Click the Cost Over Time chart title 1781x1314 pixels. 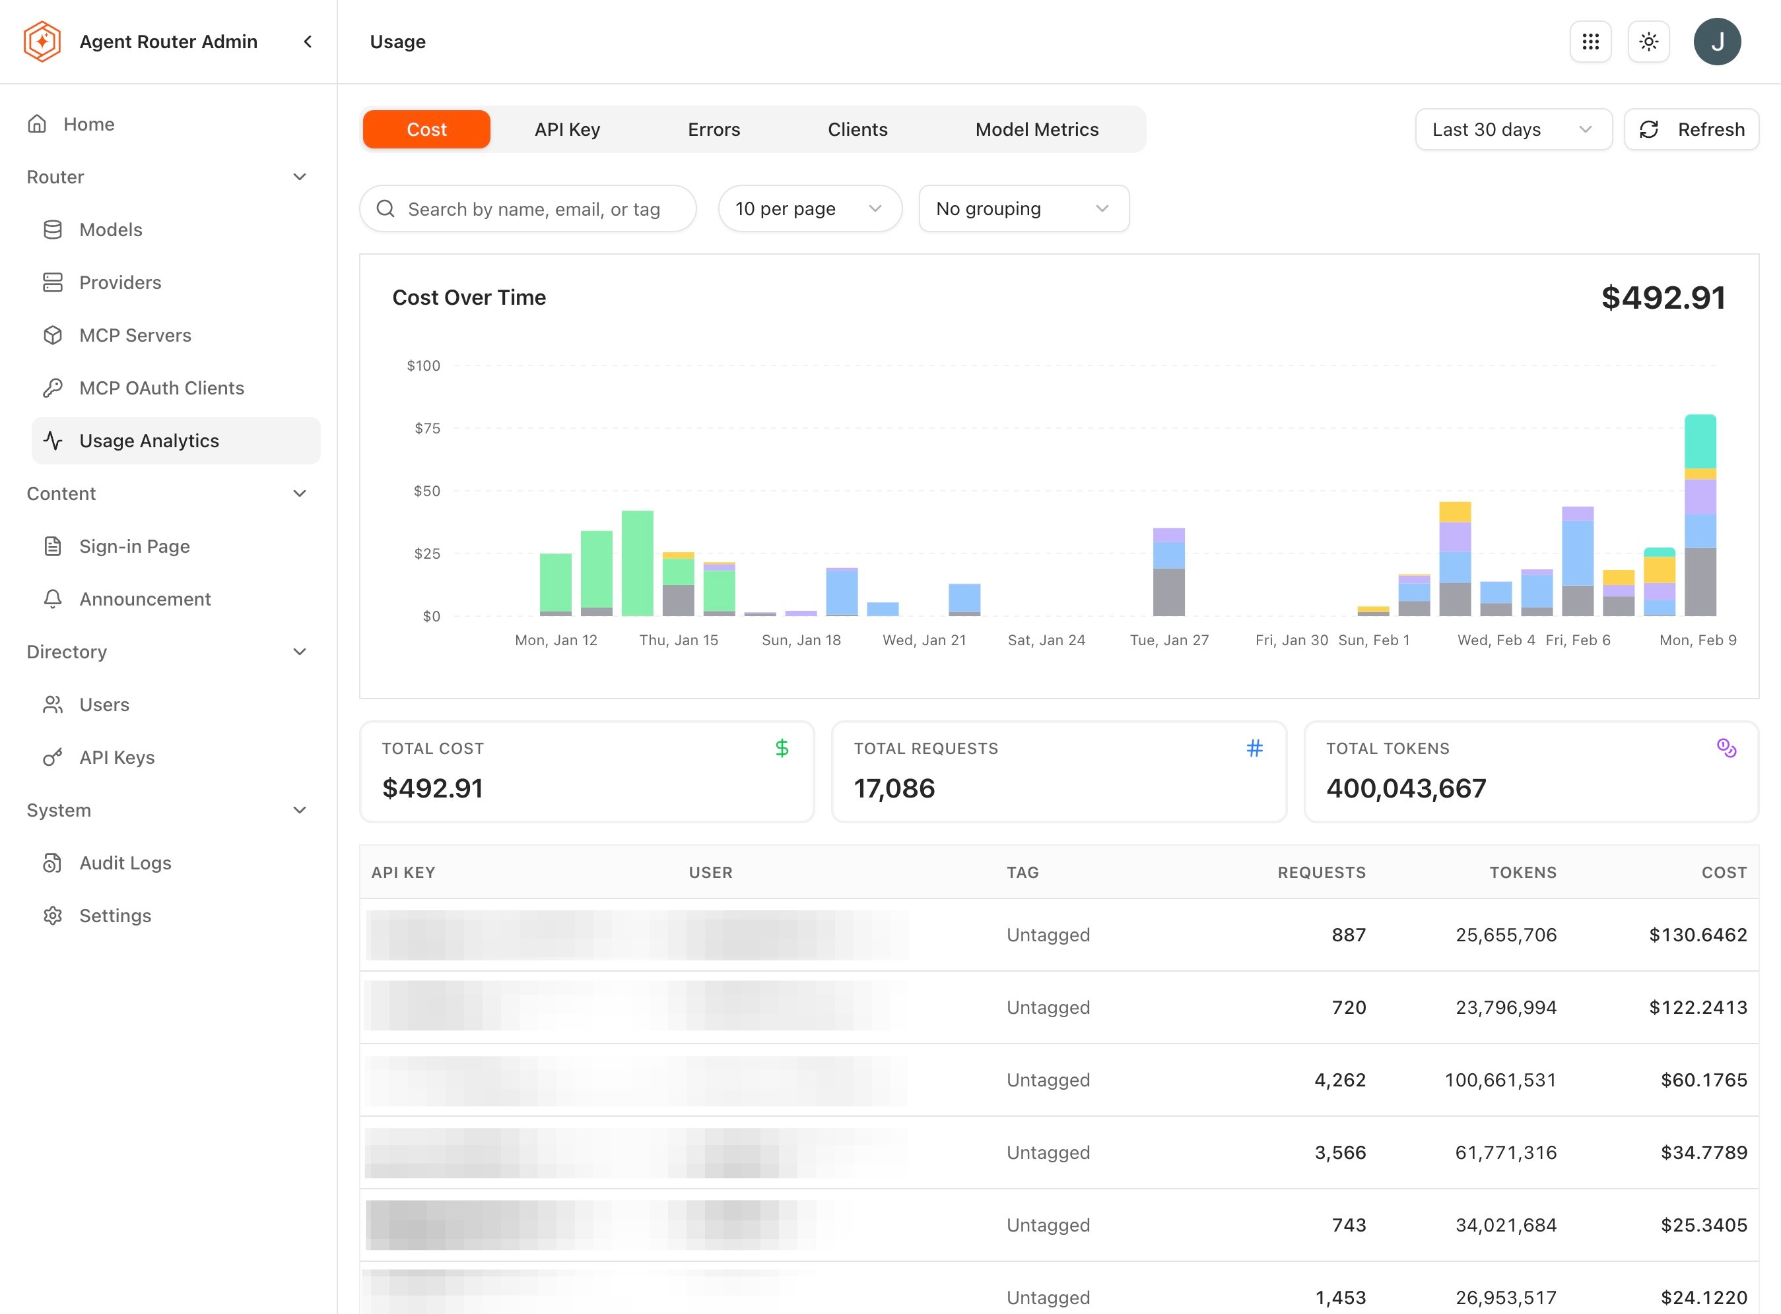469,297
